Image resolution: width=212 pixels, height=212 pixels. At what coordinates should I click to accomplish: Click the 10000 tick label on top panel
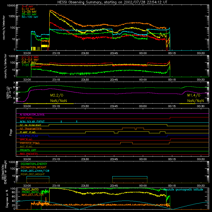11,5
